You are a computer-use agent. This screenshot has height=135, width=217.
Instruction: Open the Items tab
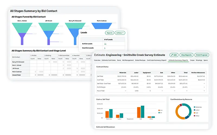pos(119,60)
